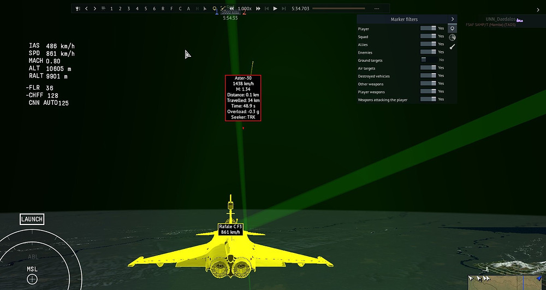Open the dashes menu at replay bar end
The height and width of the screenshot is (290, 546).
[376, 9]
